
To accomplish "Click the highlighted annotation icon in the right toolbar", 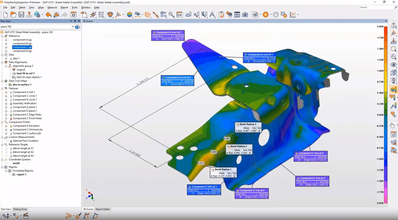I will [394, 90].
